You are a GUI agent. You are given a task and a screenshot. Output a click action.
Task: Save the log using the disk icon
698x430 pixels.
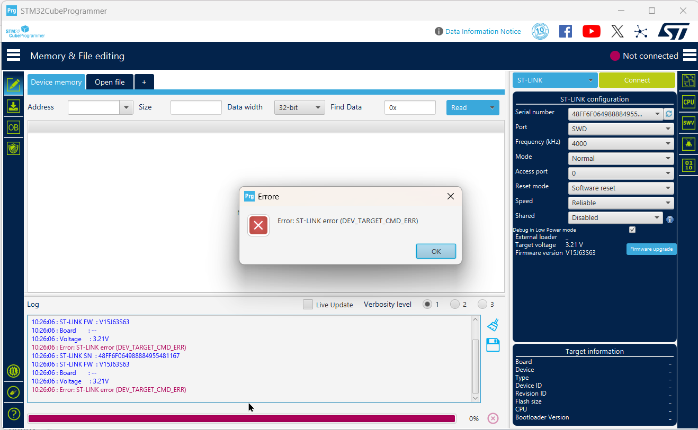pos(493,344)
